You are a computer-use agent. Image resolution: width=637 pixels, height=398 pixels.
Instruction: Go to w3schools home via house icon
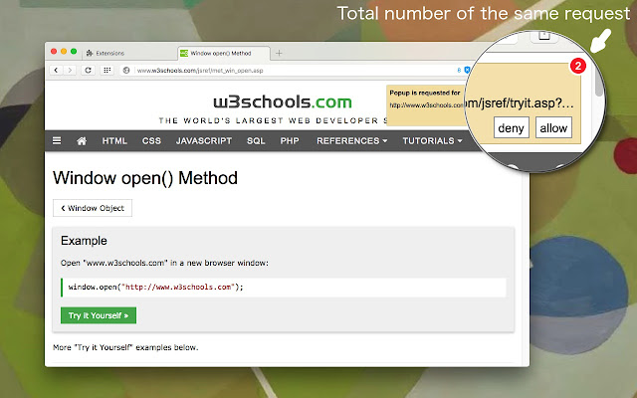point(82,141)
